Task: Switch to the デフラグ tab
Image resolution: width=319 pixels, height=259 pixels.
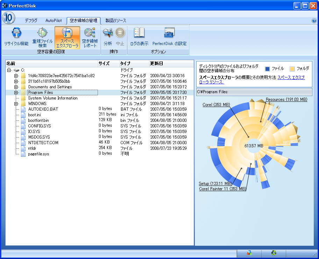Action: 31,21
